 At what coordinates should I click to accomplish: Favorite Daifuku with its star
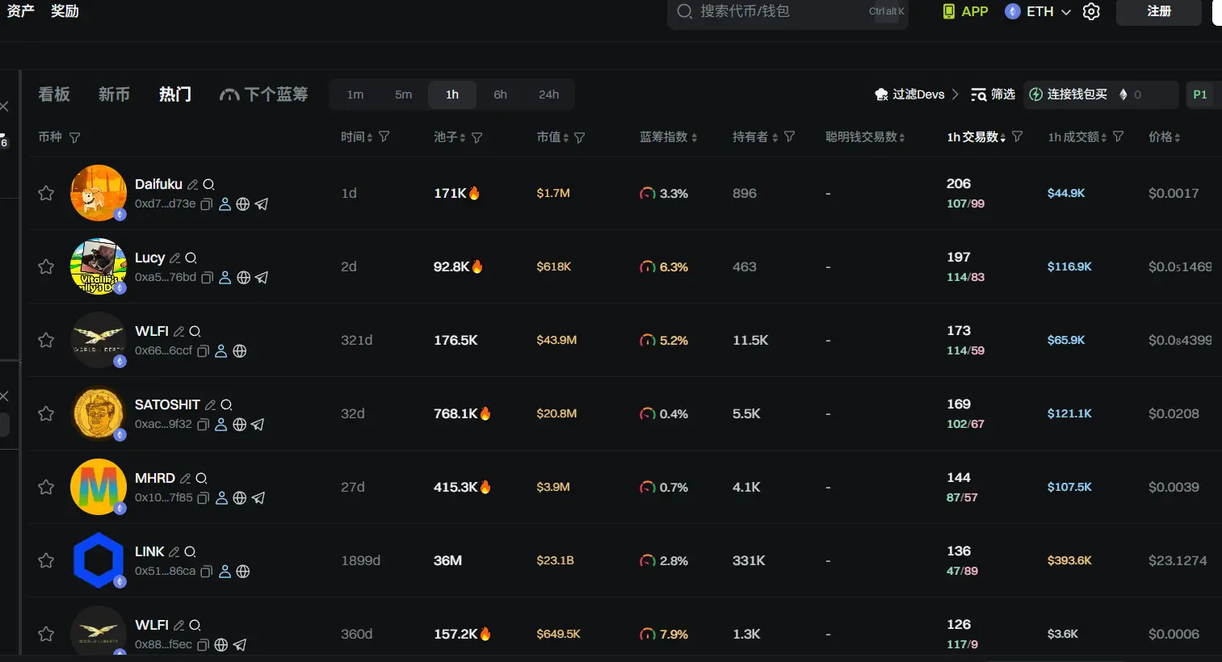46,193
